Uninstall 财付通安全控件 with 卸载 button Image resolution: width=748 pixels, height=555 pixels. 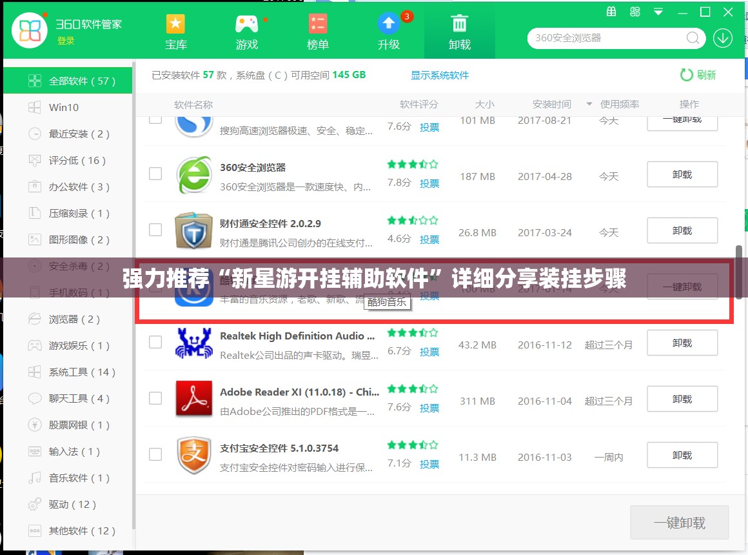point(682,230)
